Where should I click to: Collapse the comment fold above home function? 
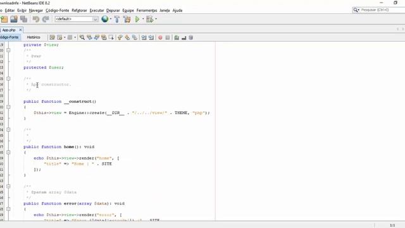point(8,130)
